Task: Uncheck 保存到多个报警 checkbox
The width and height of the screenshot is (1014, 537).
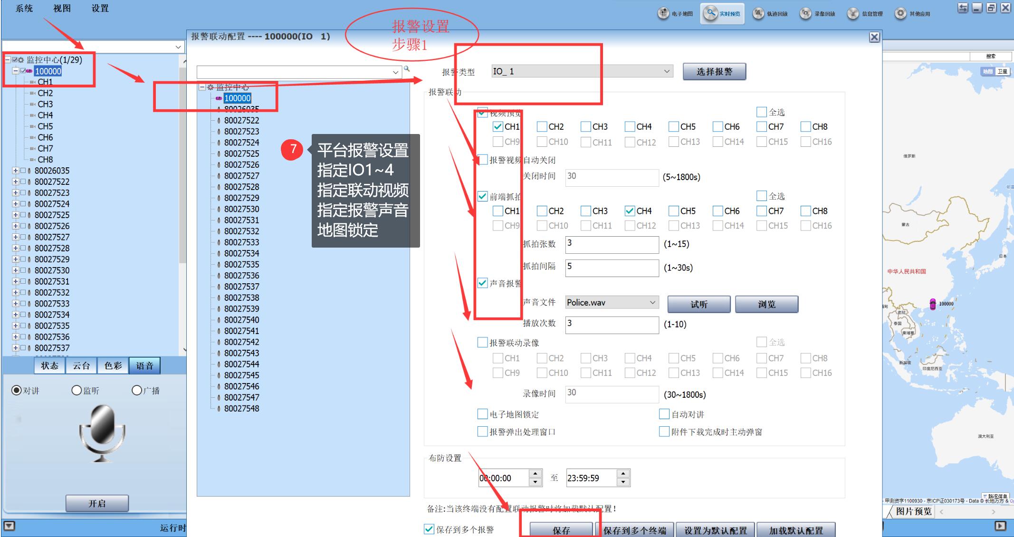Action: coord(429,529)
